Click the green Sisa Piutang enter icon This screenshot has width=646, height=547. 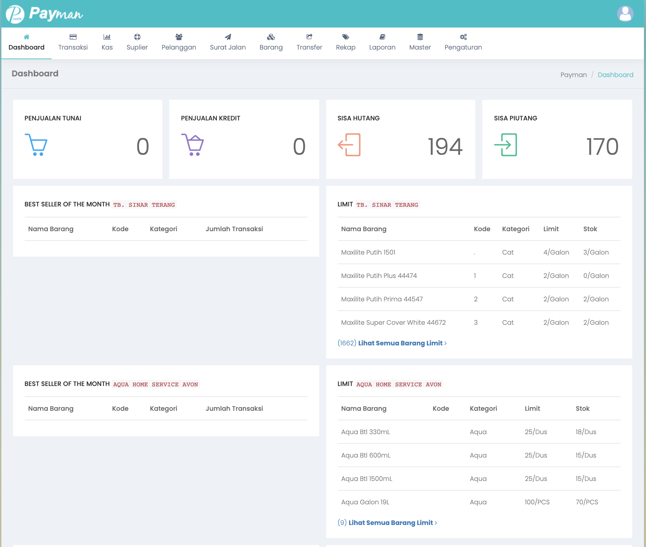(506, 145)
